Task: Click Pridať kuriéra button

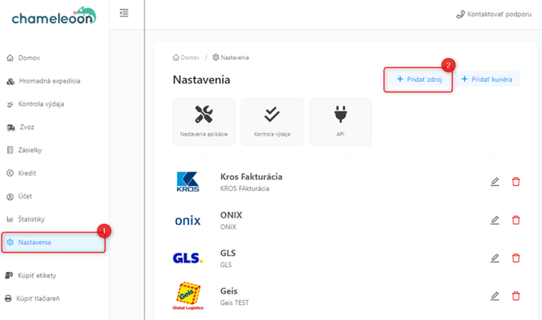Action: [x=486, y=80]
